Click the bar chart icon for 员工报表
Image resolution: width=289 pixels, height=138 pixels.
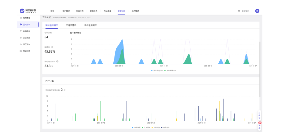coord(21,44)
